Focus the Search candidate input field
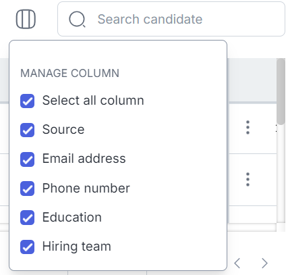This screenshot has height=275, width=288. pyautogui.click(x=171, y=19)
